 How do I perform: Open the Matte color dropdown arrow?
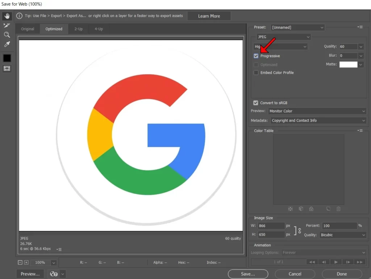(360, 64)
